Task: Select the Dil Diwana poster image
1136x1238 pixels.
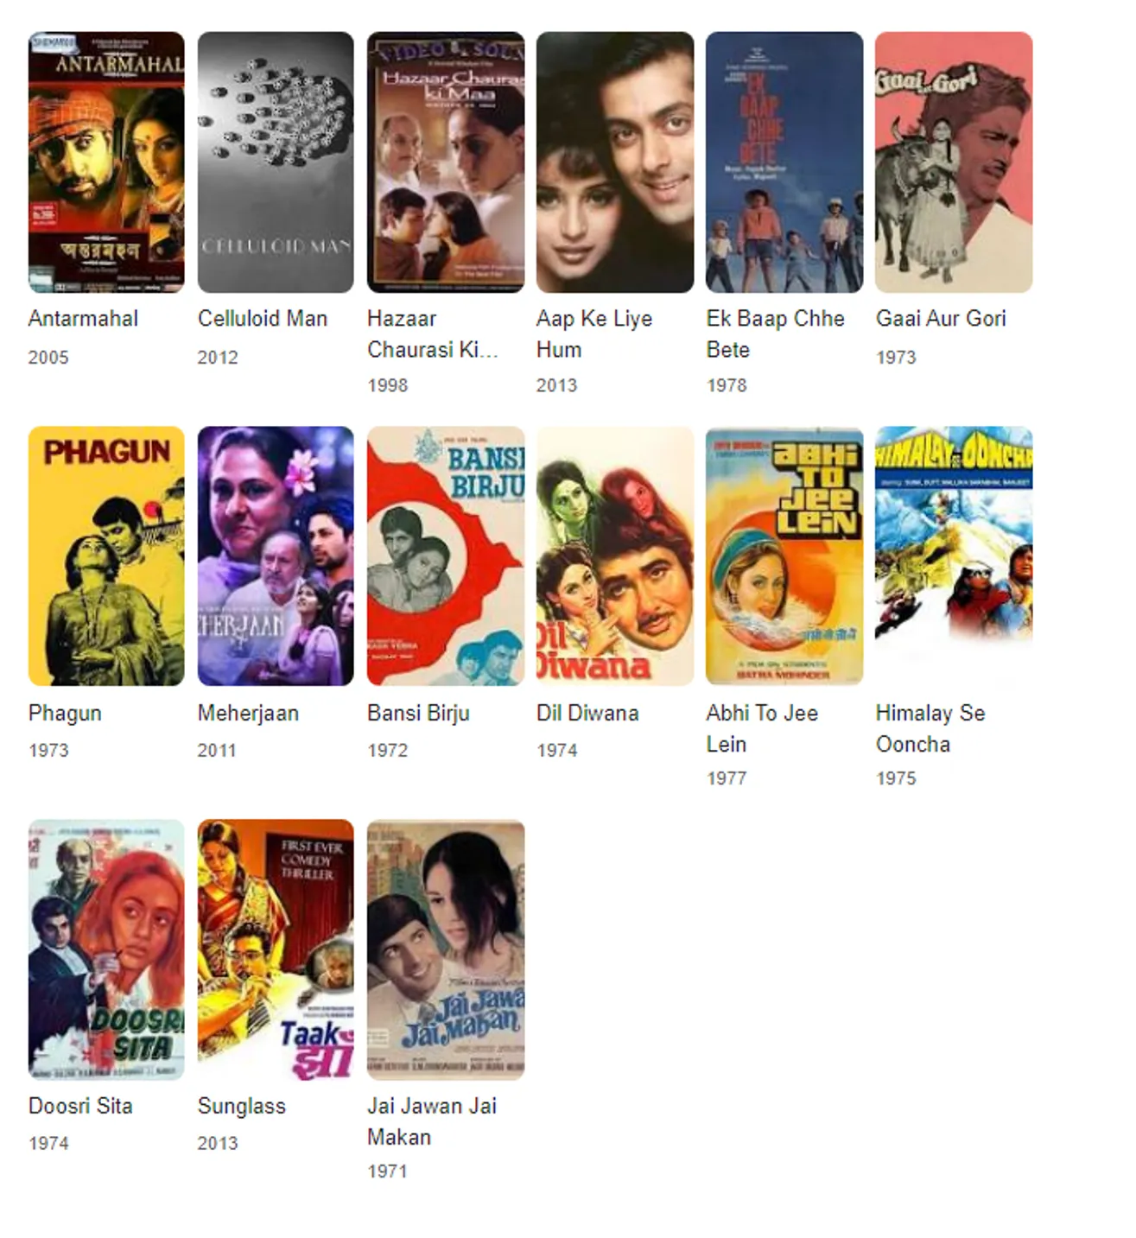Action: point(615,556)
